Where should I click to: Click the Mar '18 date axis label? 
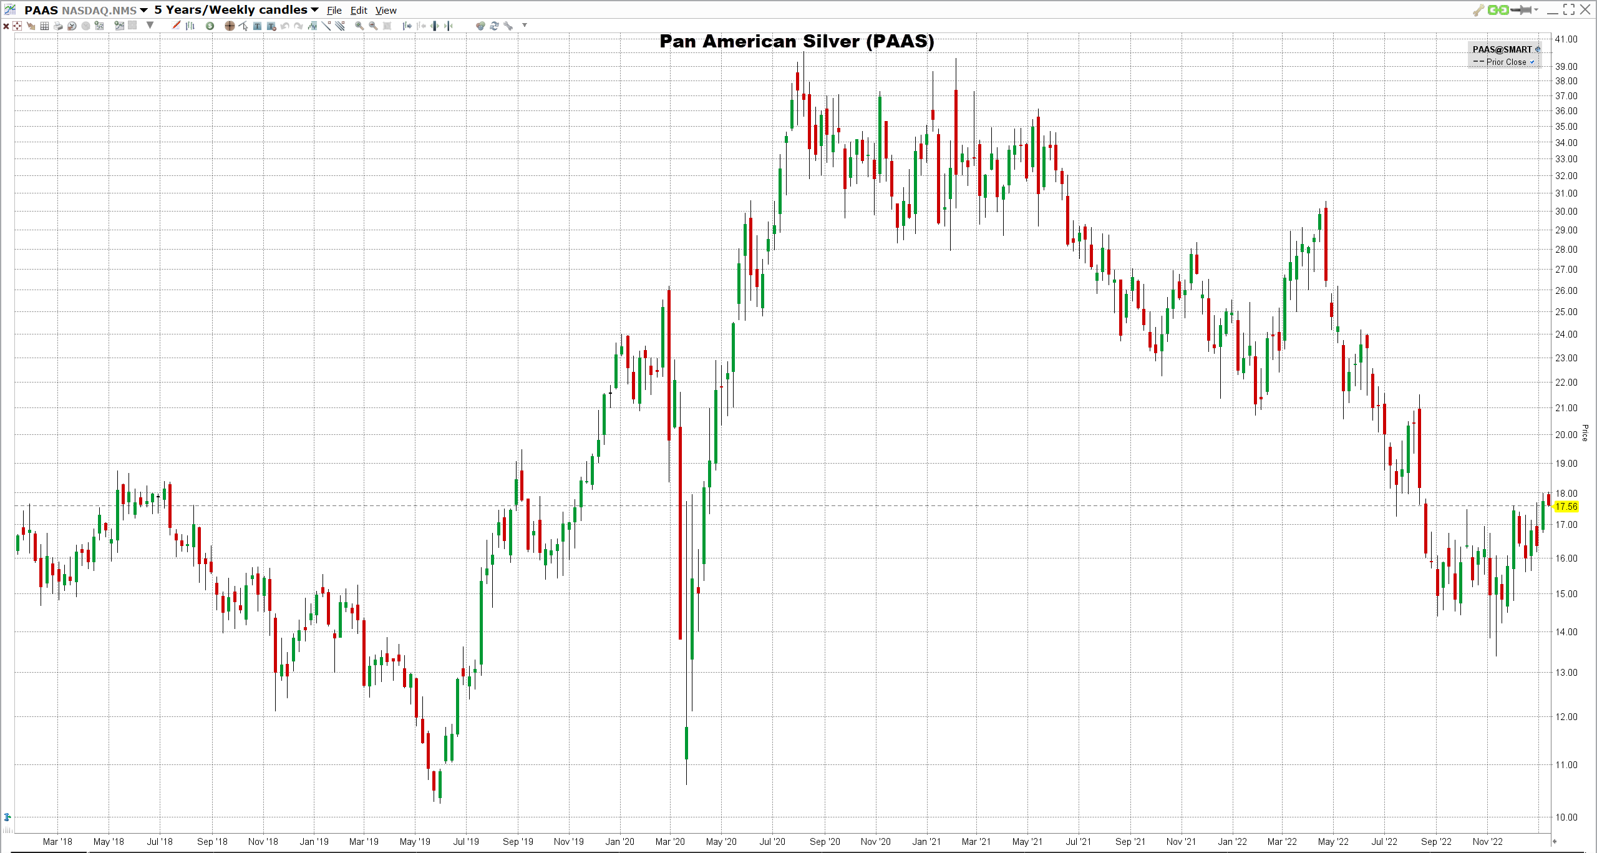click(57, 842)
